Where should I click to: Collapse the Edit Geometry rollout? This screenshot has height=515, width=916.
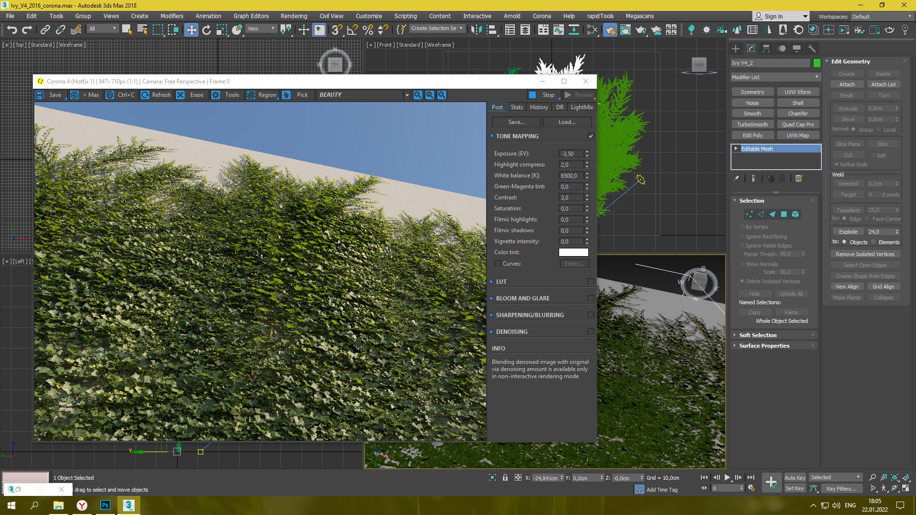pyautogui.click(x=850, y=62)
